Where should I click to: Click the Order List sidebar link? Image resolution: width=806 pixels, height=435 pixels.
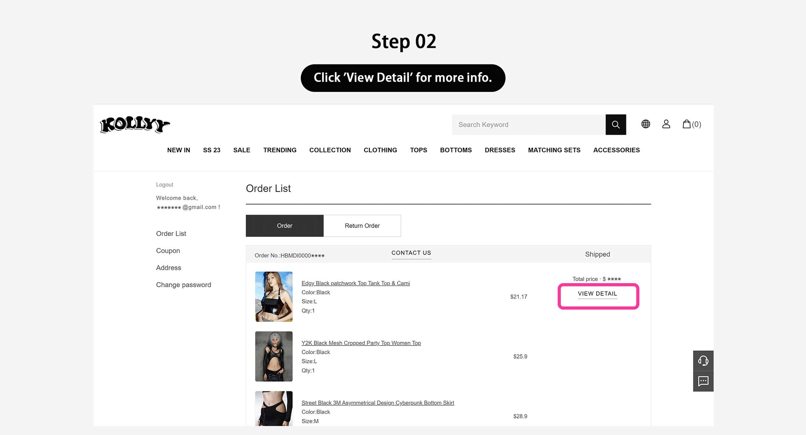171,233
